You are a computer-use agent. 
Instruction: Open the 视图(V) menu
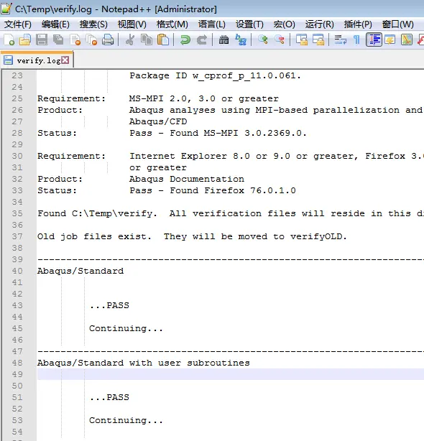coord(132,24)
